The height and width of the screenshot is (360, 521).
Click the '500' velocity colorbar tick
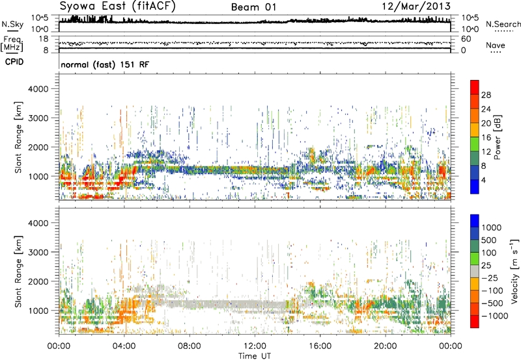click(x=489, y=240)
